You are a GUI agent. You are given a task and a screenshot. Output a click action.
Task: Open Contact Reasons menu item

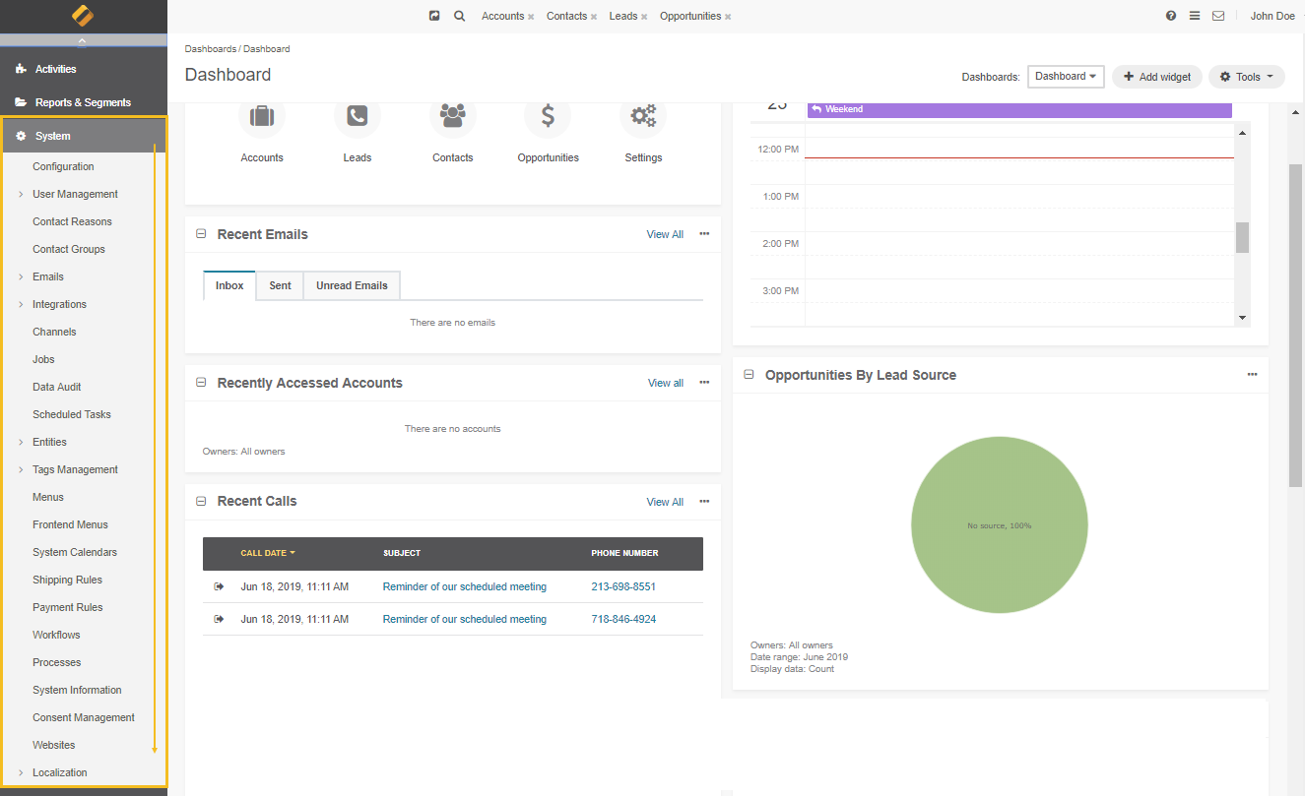72,221
